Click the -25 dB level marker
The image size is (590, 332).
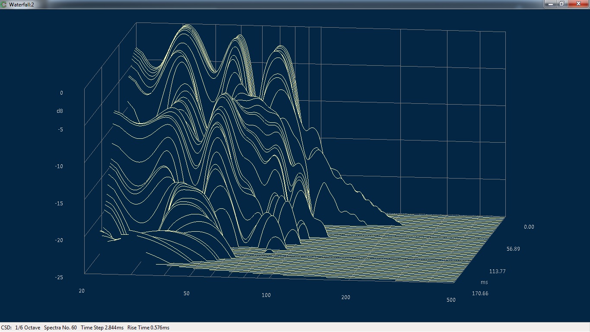click(x=59, y=277)
